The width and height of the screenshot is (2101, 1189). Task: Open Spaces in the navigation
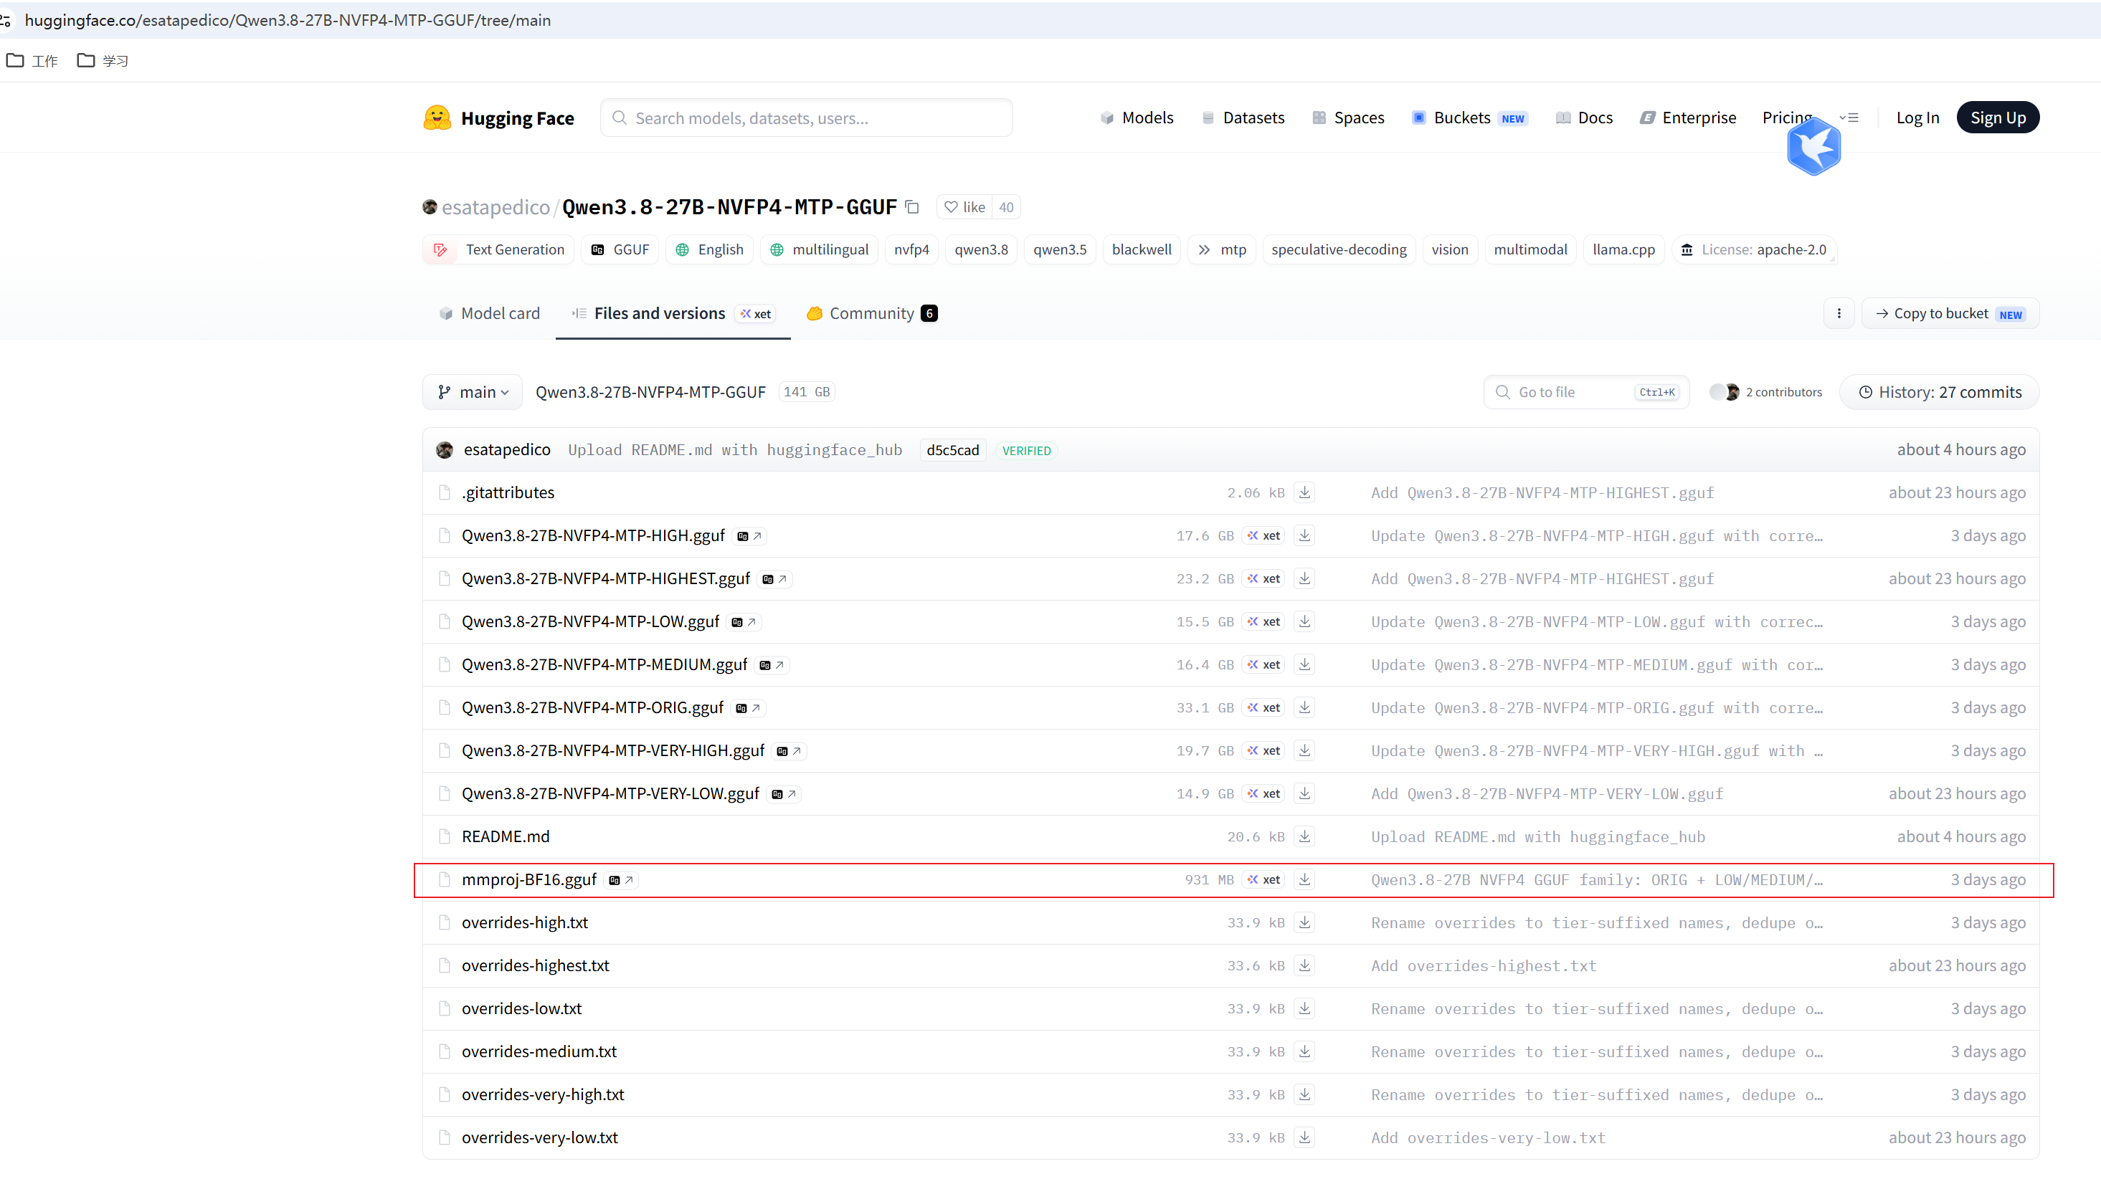[1349, 118]
